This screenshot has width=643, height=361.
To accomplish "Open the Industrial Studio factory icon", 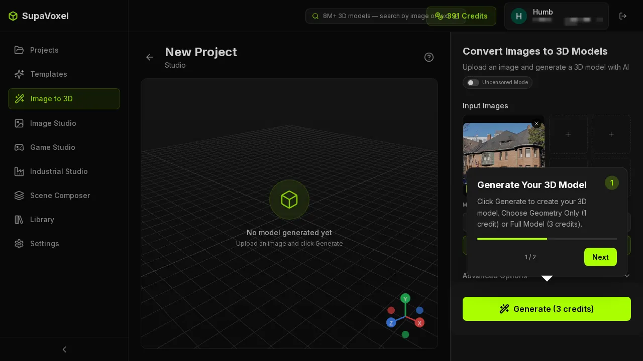I will tap(19, 171).
